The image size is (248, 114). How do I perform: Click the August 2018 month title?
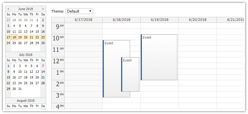(x=26, y=101)
